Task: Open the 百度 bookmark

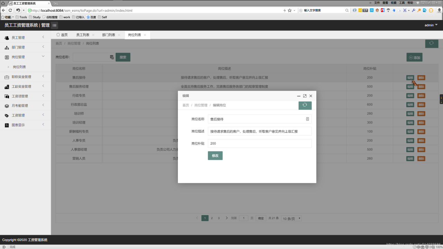Action: pyautogui.click(x=91, y=17)
